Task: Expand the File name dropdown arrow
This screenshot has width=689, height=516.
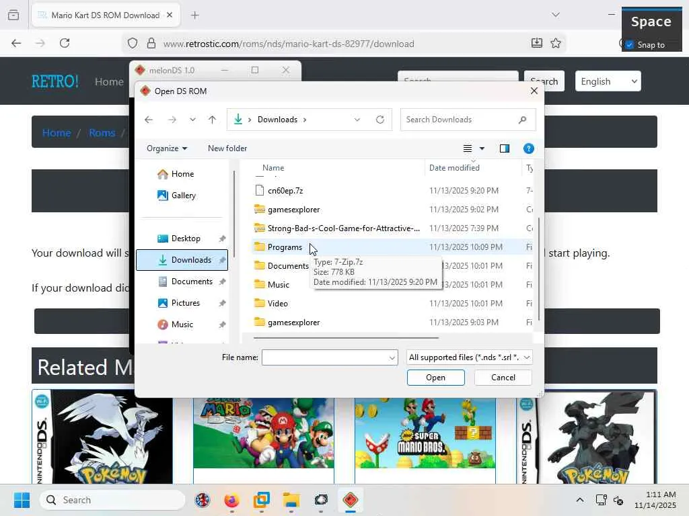Action: [392, 357]
